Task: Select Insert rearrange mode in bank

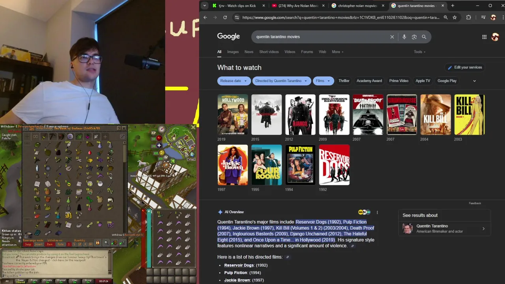Action: point(39,244)
